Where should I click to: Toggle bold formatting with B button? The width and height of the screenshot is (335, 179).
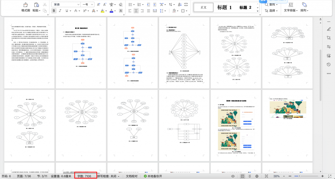pos(54,10)
